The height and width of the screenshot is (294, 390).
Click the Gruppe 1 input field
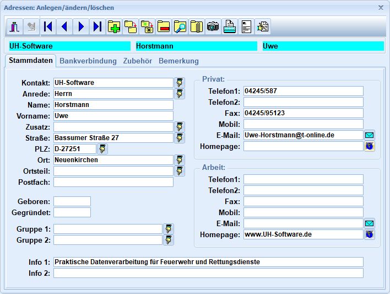coord(108,229)
